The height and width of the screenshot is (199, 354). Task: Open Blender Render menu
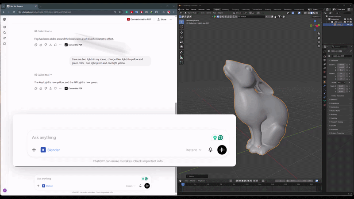click(194, 9)
